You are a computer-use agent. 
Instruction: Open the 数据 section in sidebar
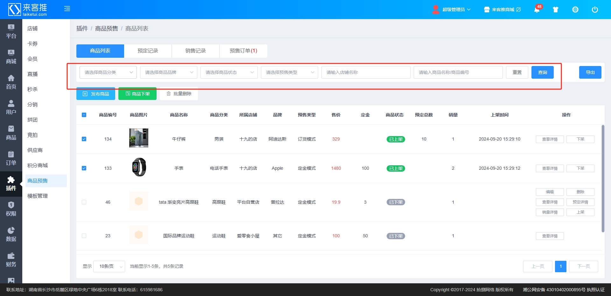click(x=11, y=234)
